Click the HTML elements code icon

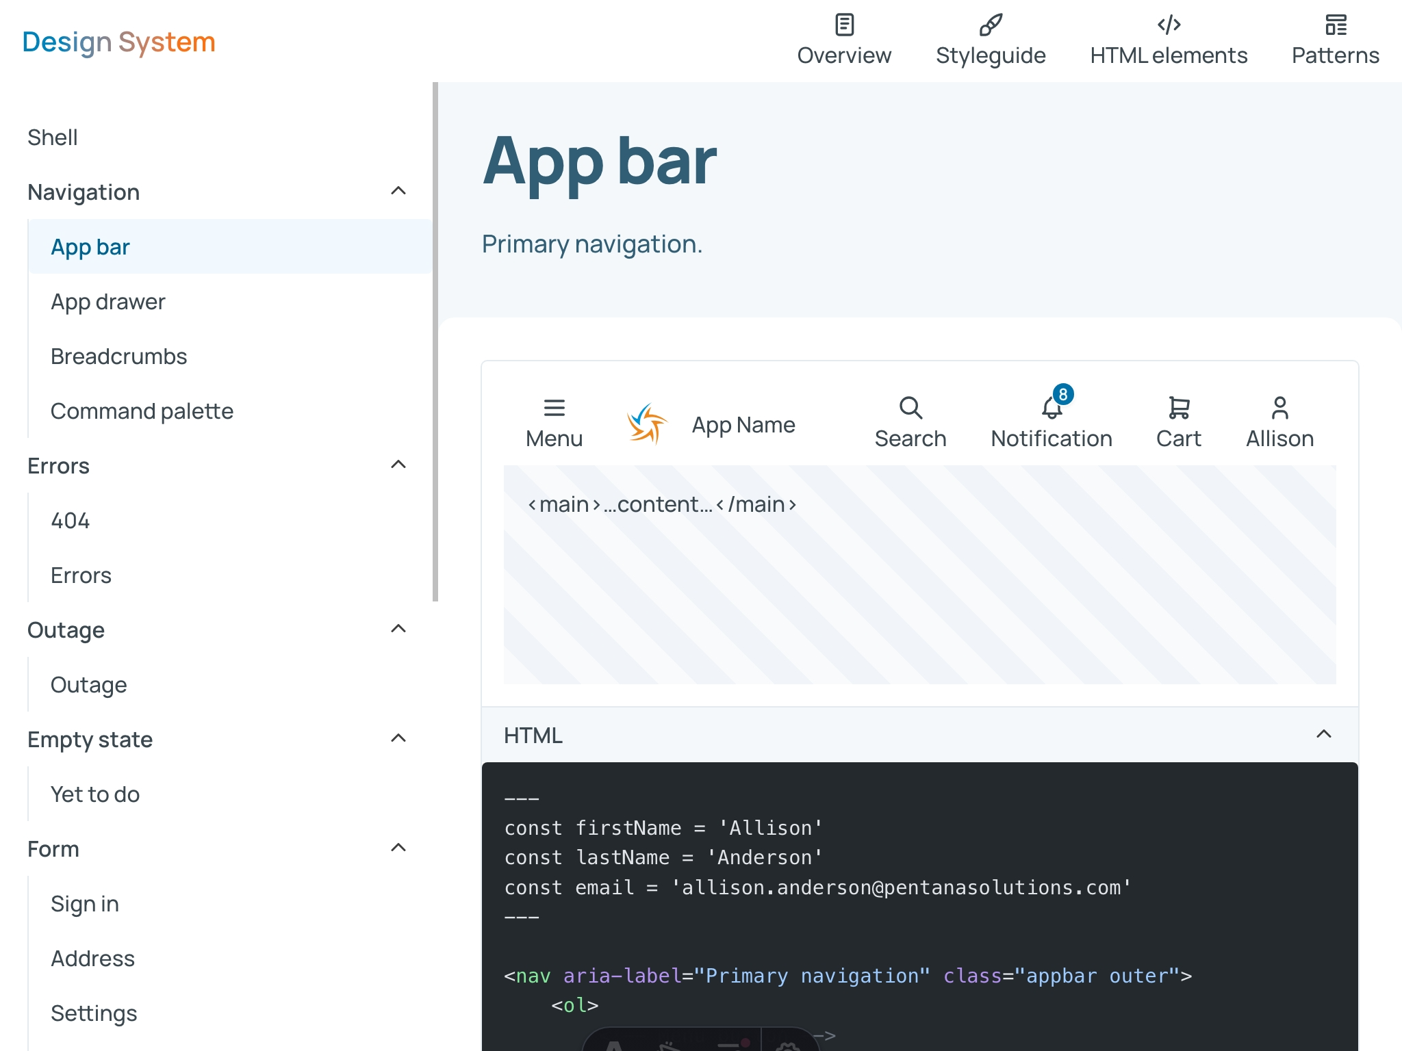click(1169, 25)
